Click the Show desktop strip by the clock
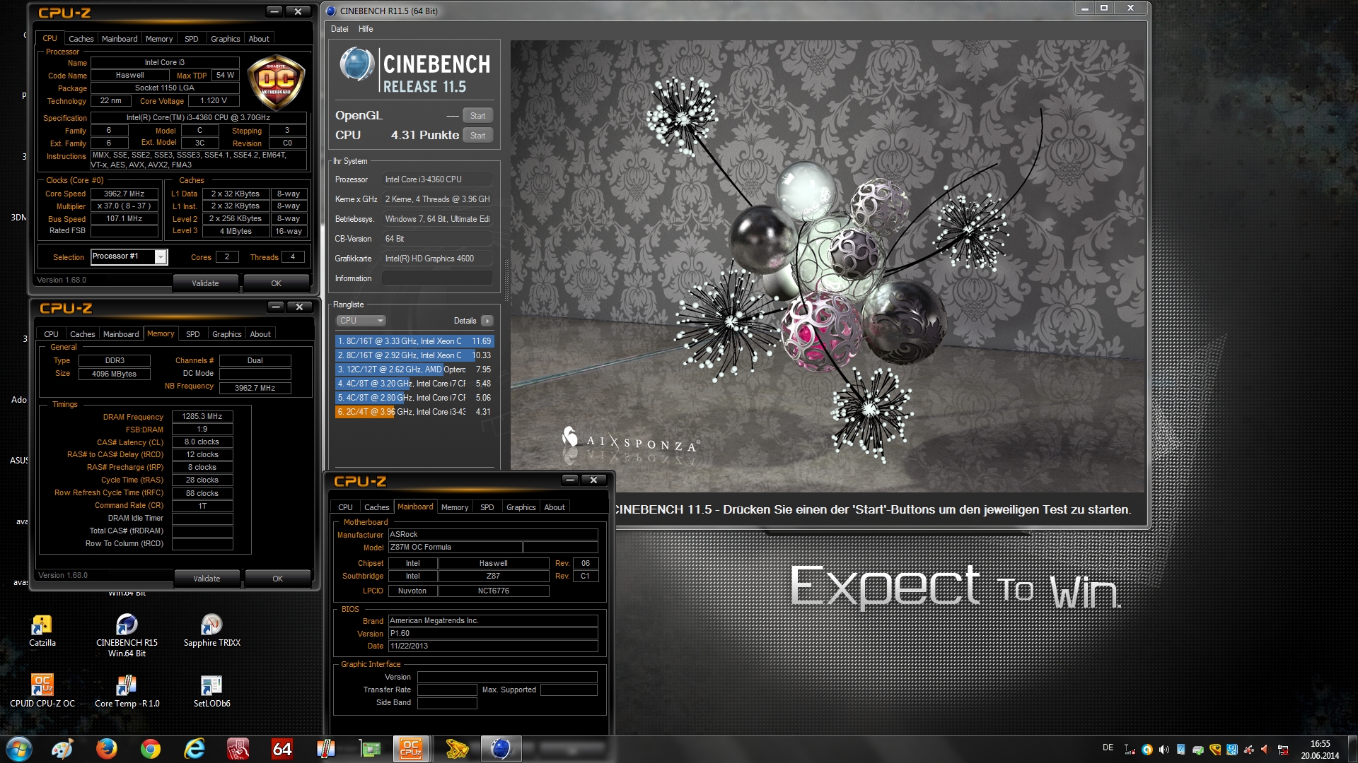Image resolution: width=1358 pixels, height=763 pixels. point(1352,750)
